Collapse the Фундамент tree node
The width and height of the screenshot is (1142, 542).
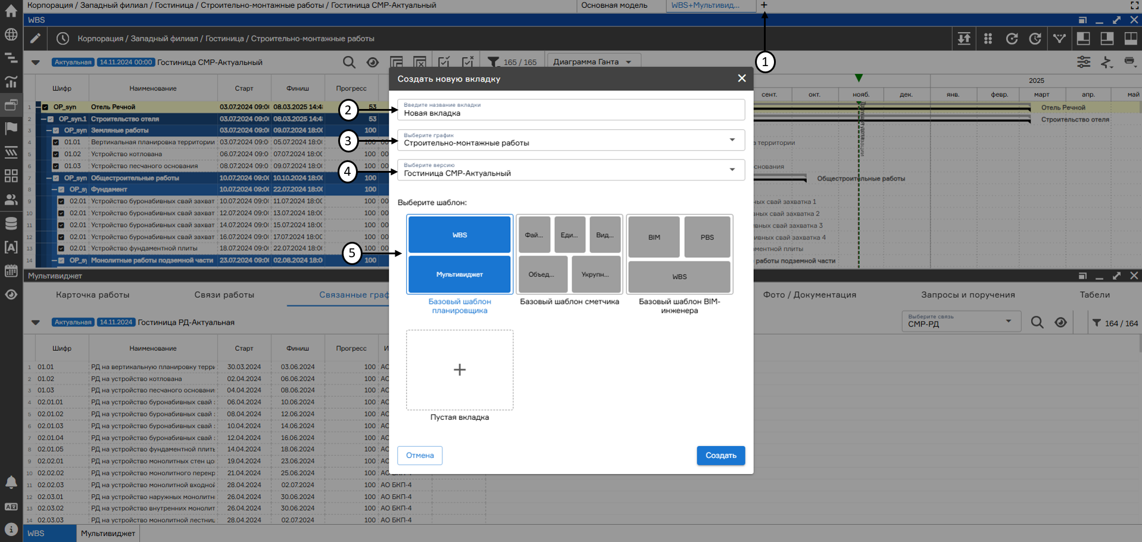pos(54,189)
